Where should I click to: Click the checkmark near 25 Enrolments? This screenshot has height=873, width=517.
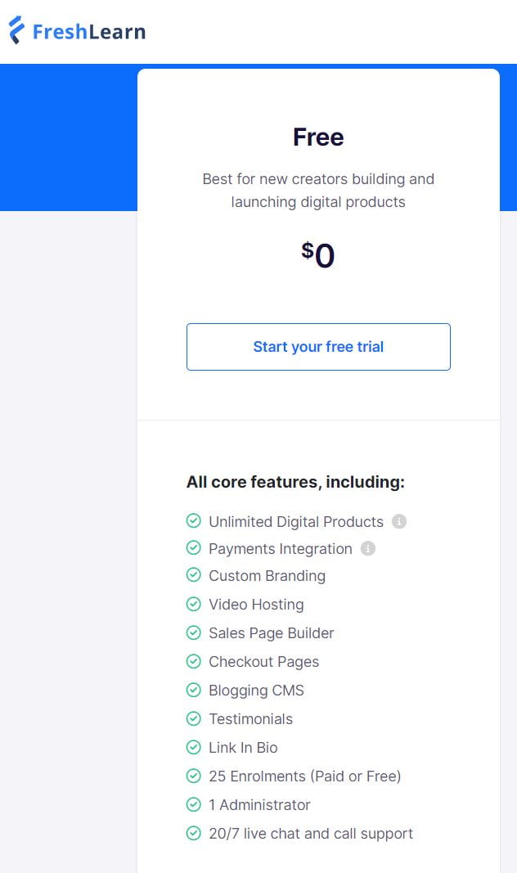point(194,776)
